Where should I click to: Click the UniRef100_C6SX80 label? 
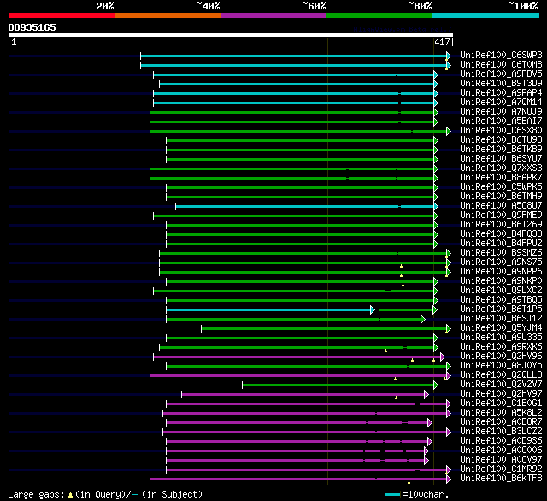pos(501,131)
